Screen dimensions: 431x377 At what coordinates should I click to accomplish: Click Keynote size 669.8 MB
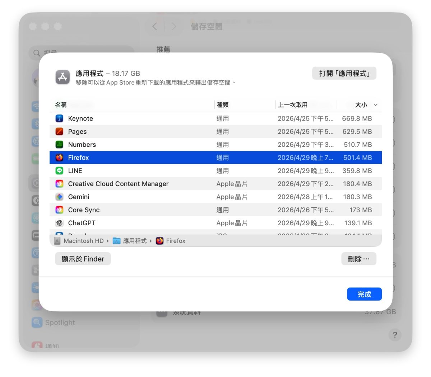(357, 118)
